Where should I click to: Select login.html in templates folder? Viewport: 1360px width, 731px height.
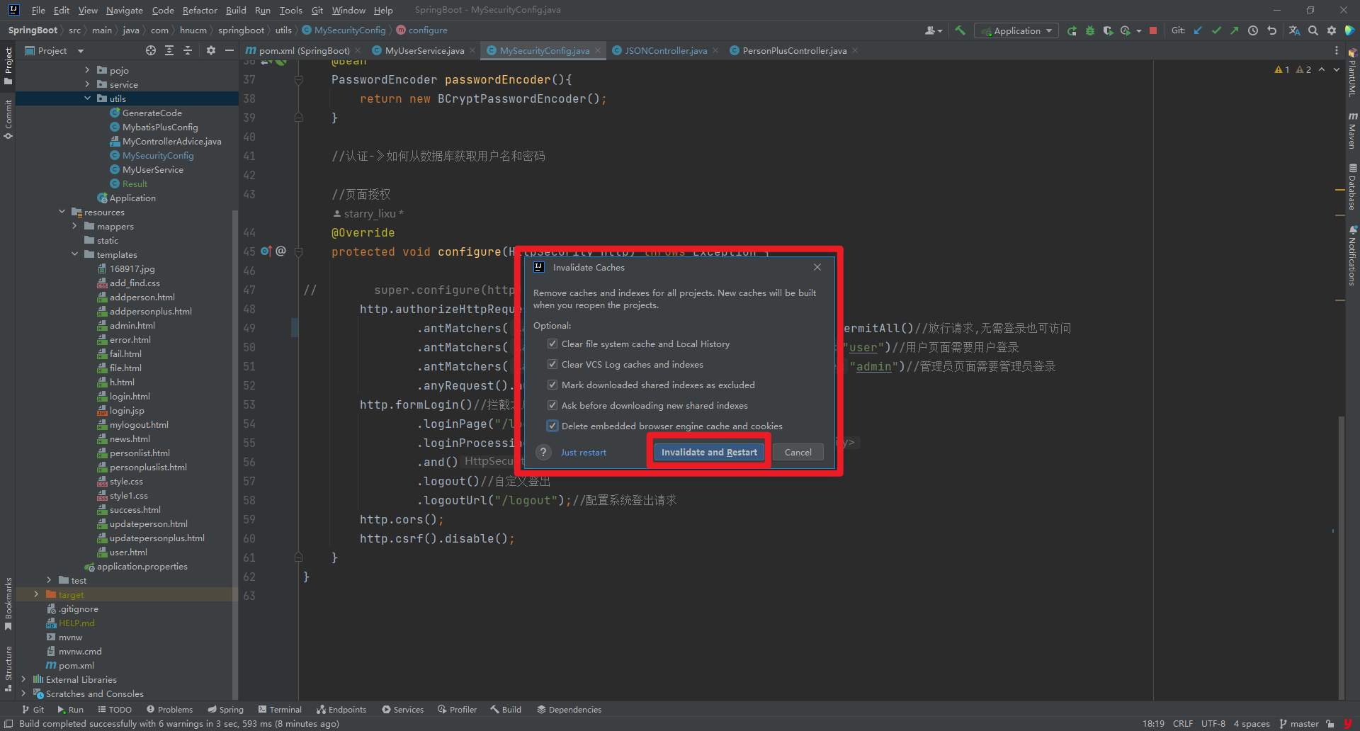pos(130,396)
